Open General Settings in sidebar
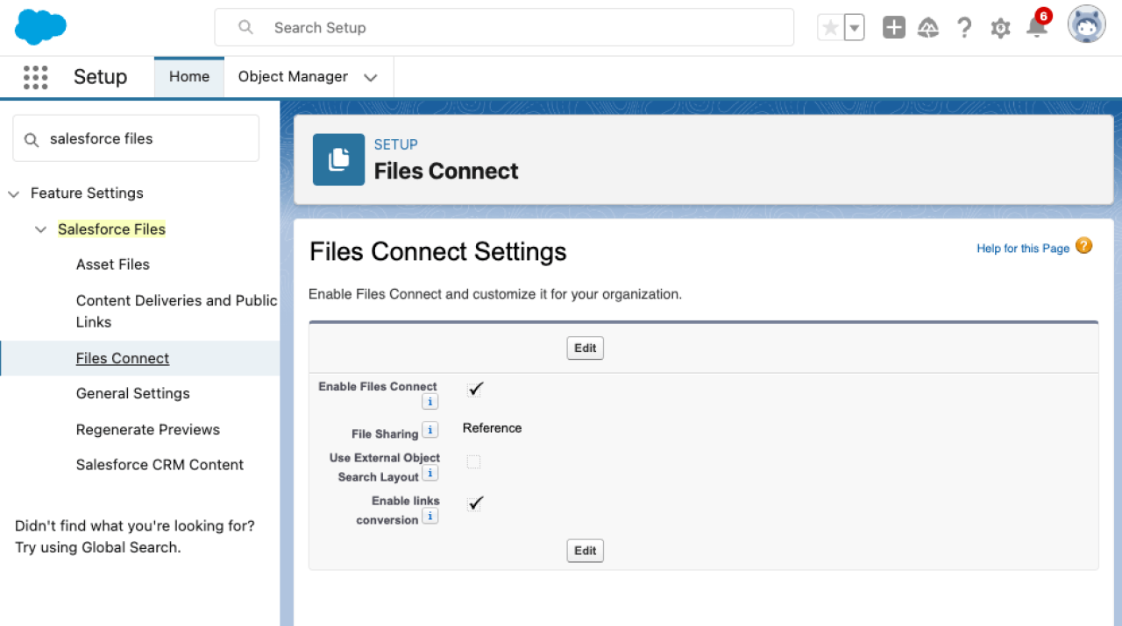The height and width of the screenshot is (626, 1122). coord(133,394)
